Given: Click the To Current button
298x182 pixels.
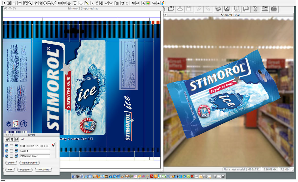Looking at the screenshot, I should tap(43, 170).
